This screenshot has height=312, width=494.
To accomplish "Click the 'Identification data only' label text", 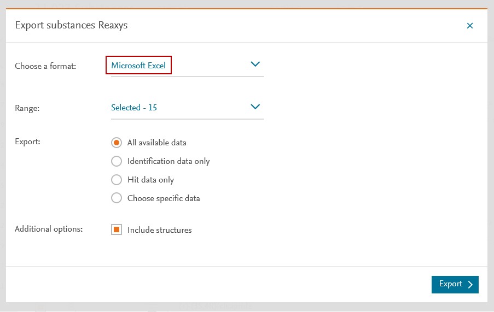I will coord(168,161).
